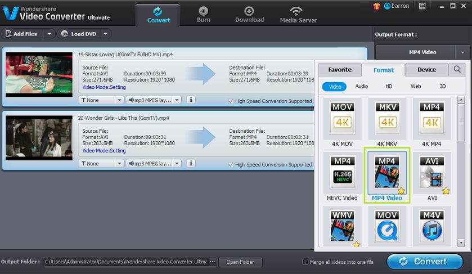Screen dimensions: 472x274
Task: Open the format search magnifier
Action: click(x=457, y=70)
